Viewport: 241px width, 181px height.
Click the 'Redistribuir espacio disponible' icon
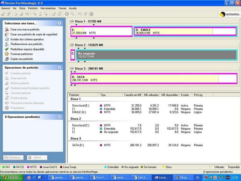7,49
